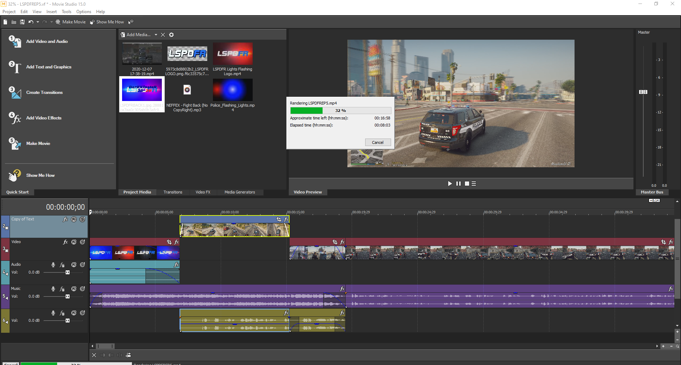681x365 pixels.
Task: Click the What's This help icon
Action: [x=131, y=22]
